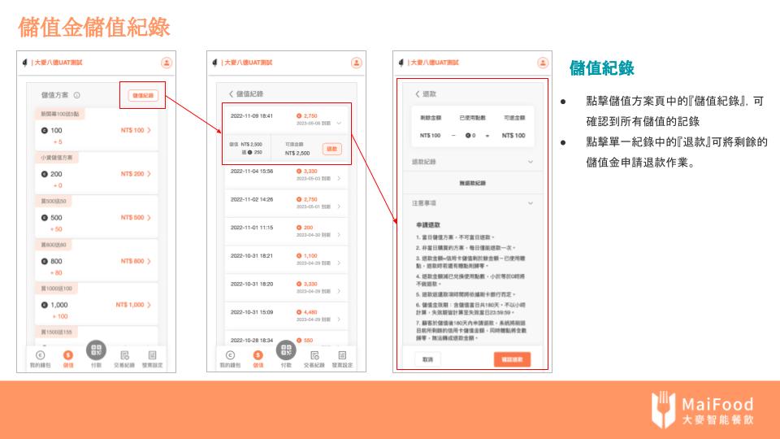Click the 取消 button on refund page
Screen dimensions: 780x439
click(x=427, y=359)
